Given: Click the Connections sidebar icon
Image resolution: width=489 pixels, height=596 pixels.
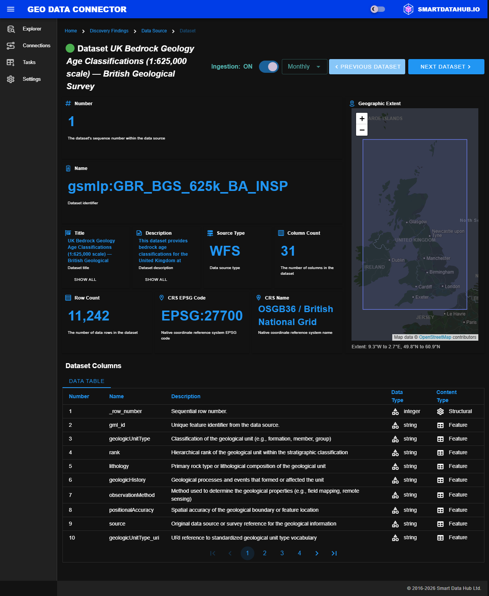Looking at the screenshot, I should 11,46.
